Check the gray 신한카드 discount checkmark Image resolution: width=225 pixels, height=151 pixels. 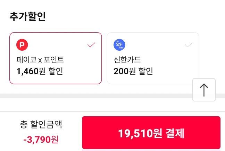click(189, 45)
